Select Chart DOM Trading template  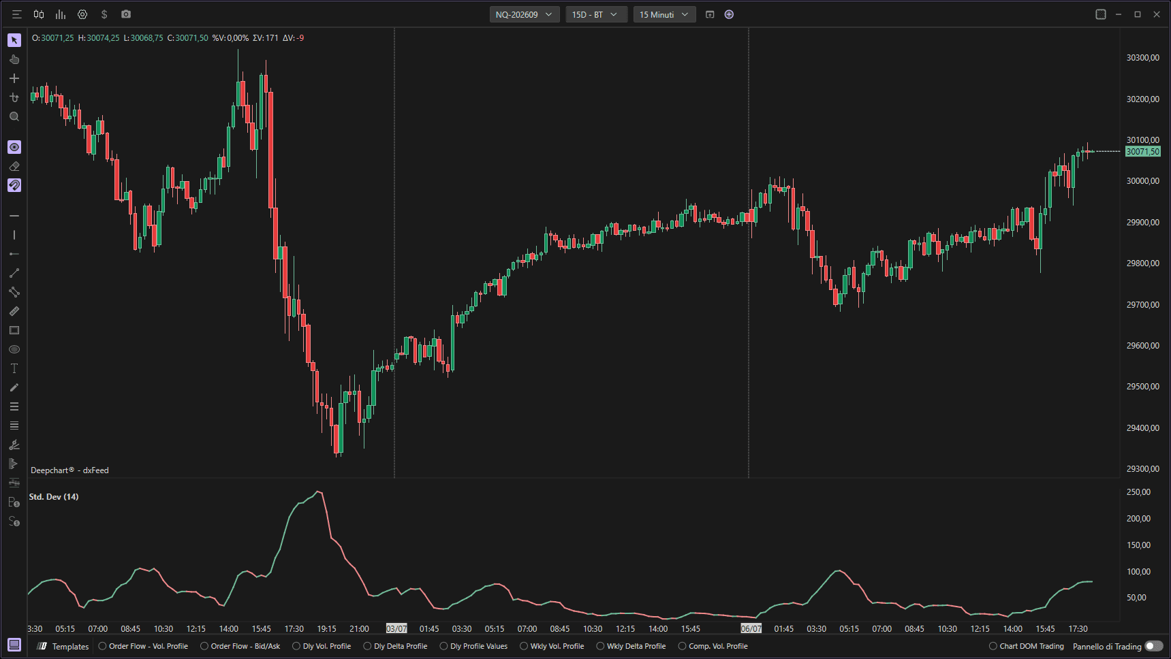(x=1026, y=646)
